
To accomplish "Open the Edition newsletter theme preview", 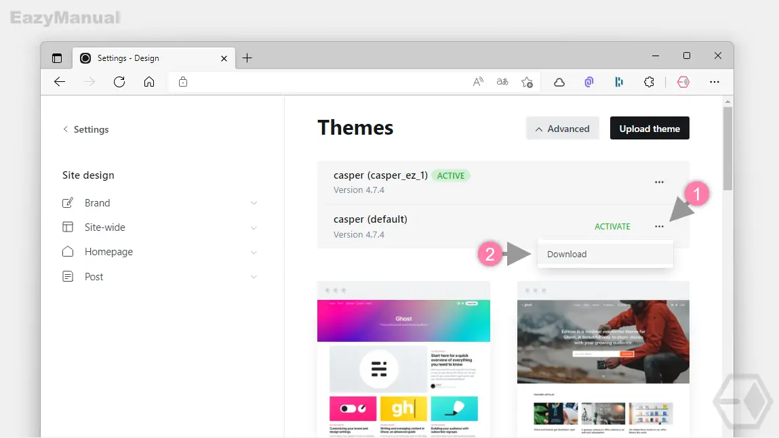I will pyautogui.click(x=603, y=359).
